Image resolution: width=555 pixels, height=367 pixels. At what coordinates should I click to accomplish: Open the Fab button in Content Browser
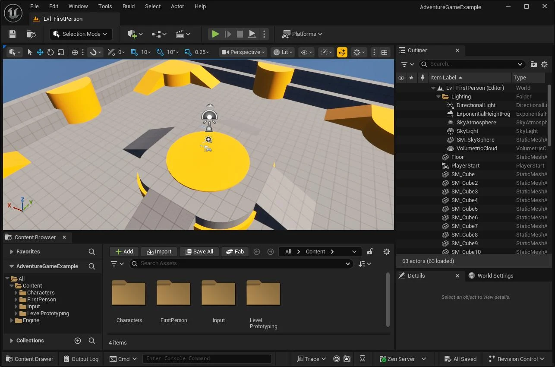click(235, 252)
